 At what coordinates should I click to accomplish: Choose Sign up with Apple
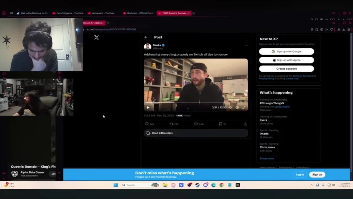286,60
